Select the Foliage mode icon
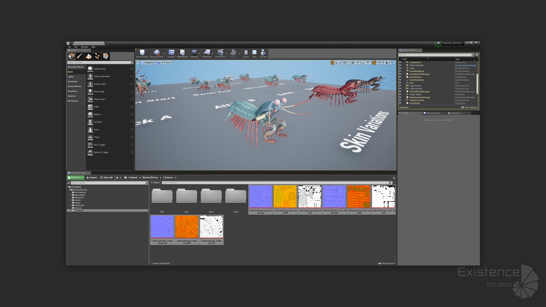Image resolution: width=546 pixels, height=307 pixels. (x=97, y=56)
